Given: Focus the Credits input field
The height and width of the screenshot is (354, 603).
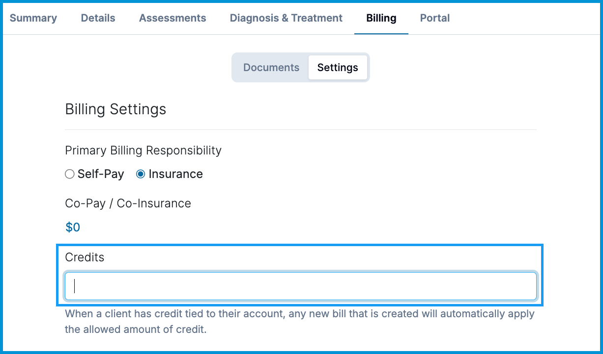Looking at the screenshot, I should (x=300, y=286).
